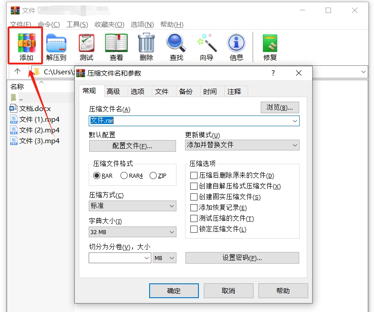Select the ZIP format radio button

[153, 175]
